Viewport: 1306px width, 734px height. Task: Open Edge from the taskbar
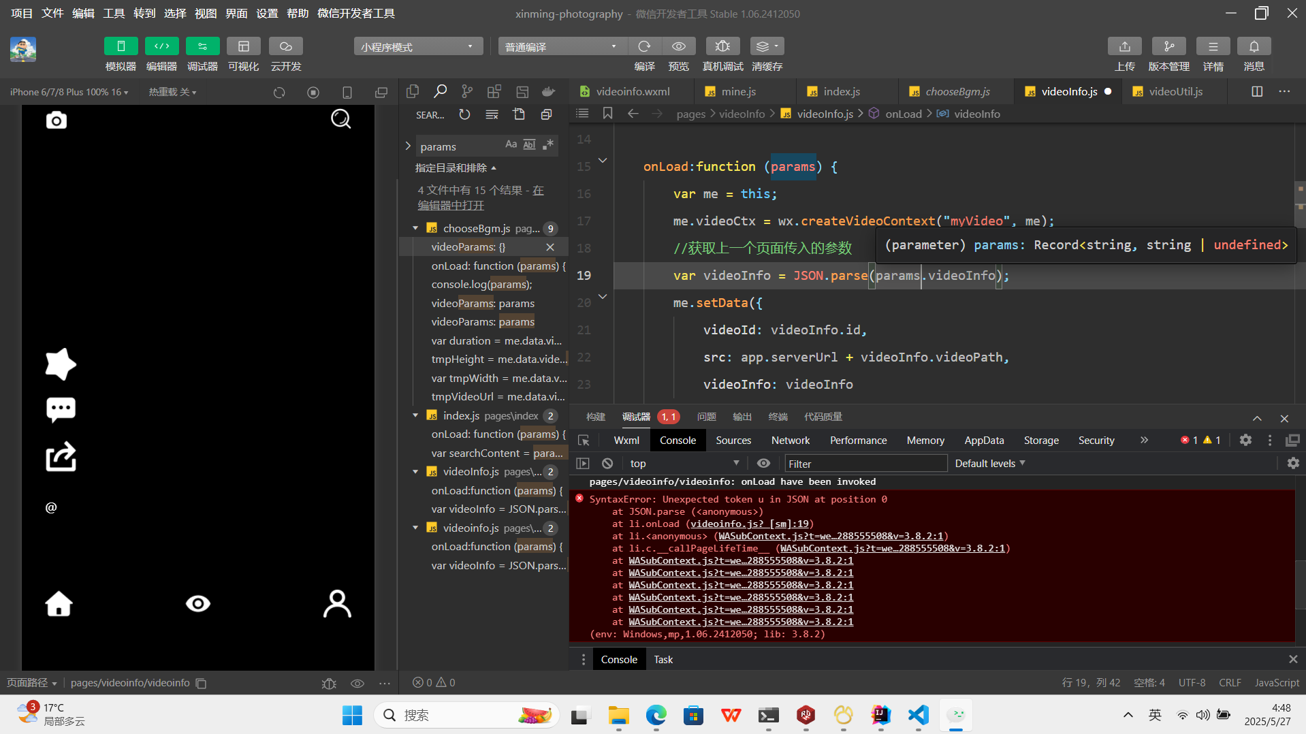(656, 716)
